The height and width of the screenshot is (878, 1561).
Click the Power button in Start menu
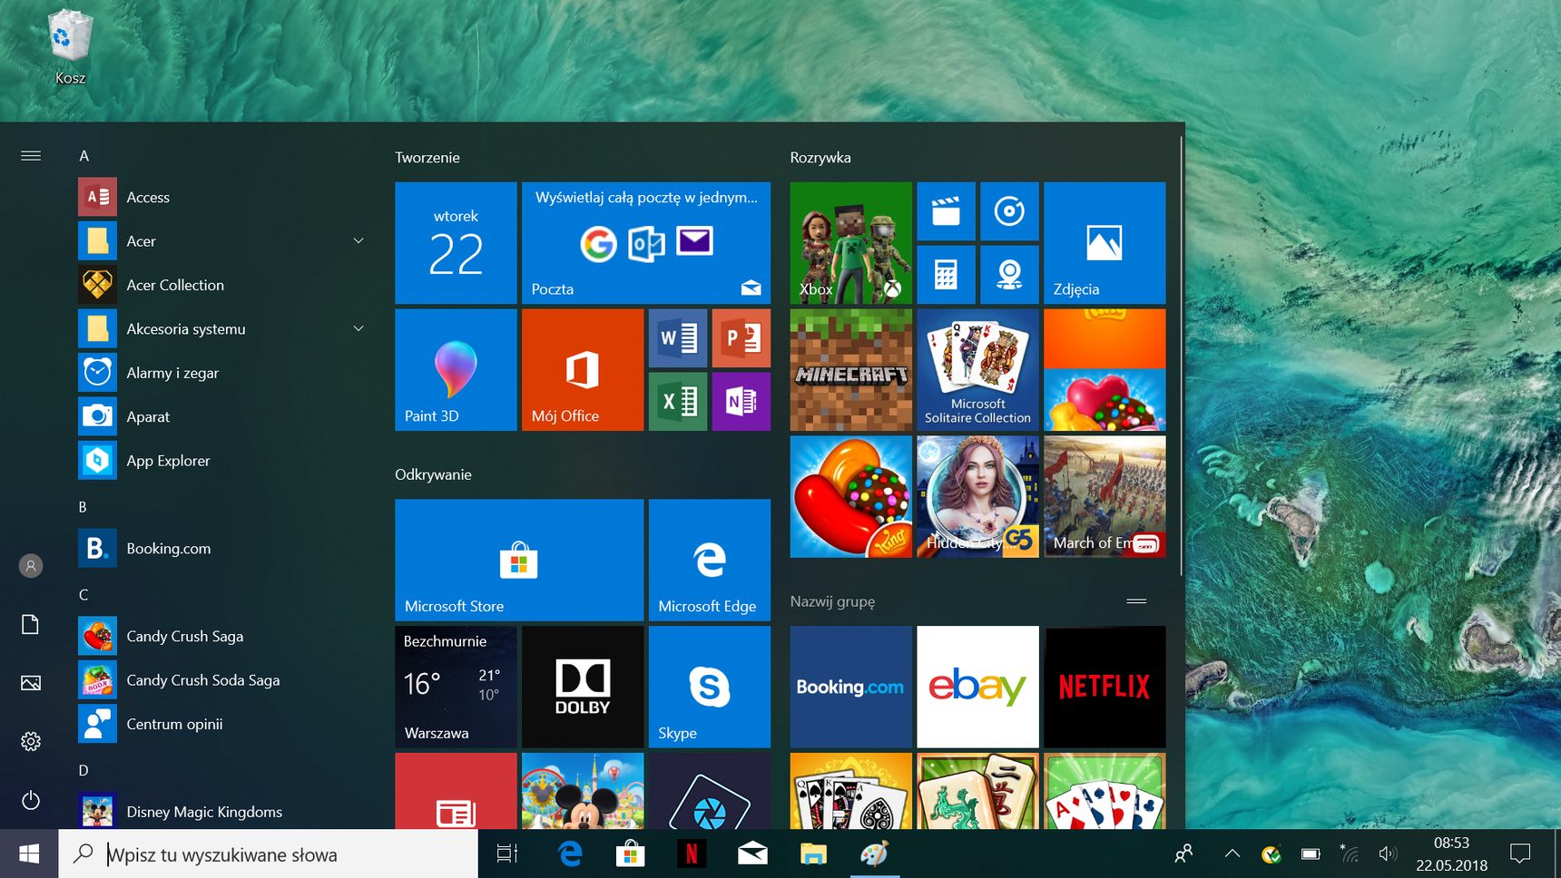[x=31, y=800]
